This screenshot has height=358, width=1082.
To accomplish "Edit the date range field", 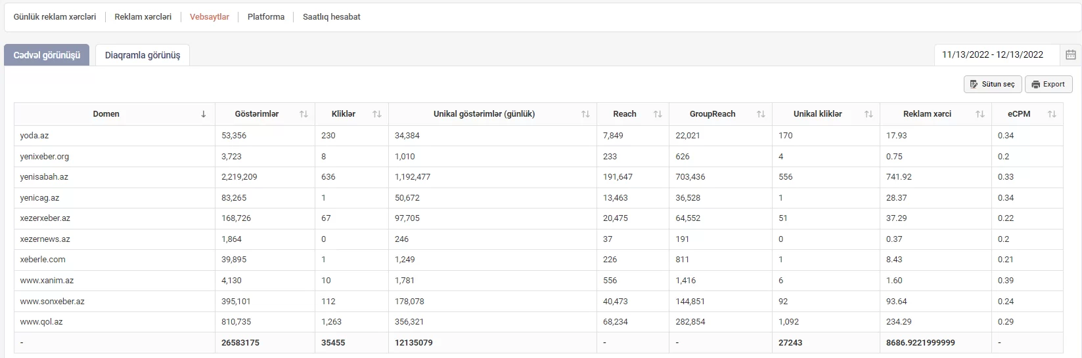I will [x=997, y=55].
